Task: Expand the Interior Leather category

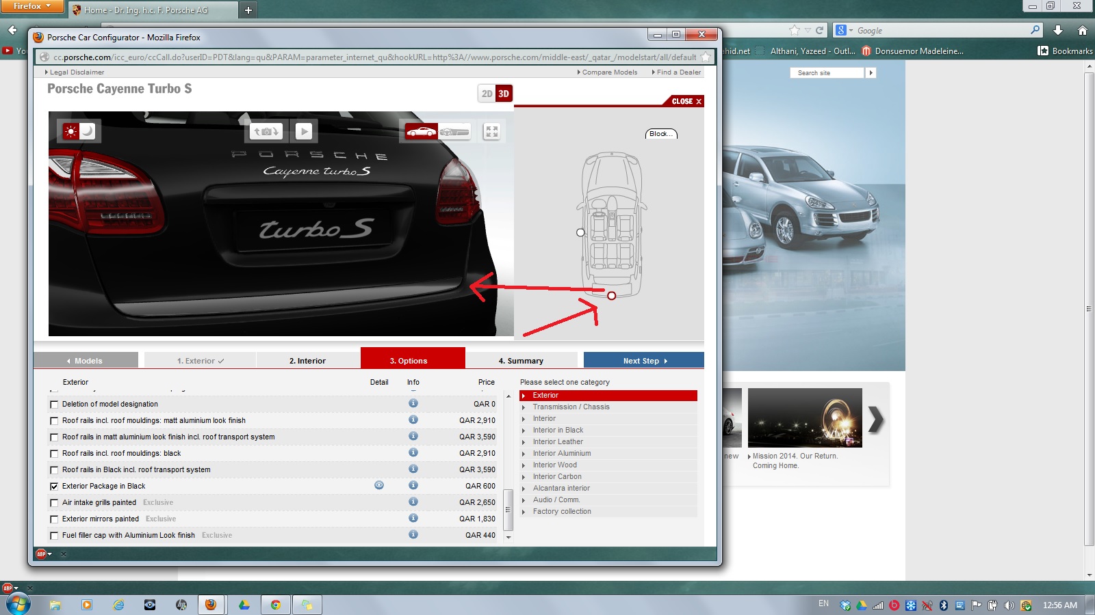Action: [558, 441]
